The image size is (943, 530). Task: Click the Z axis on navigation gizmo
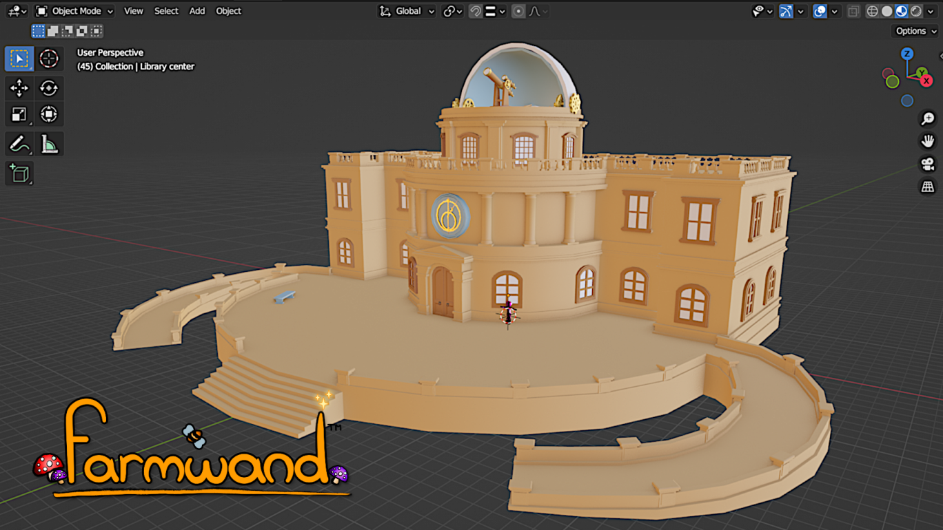[907, 54]
